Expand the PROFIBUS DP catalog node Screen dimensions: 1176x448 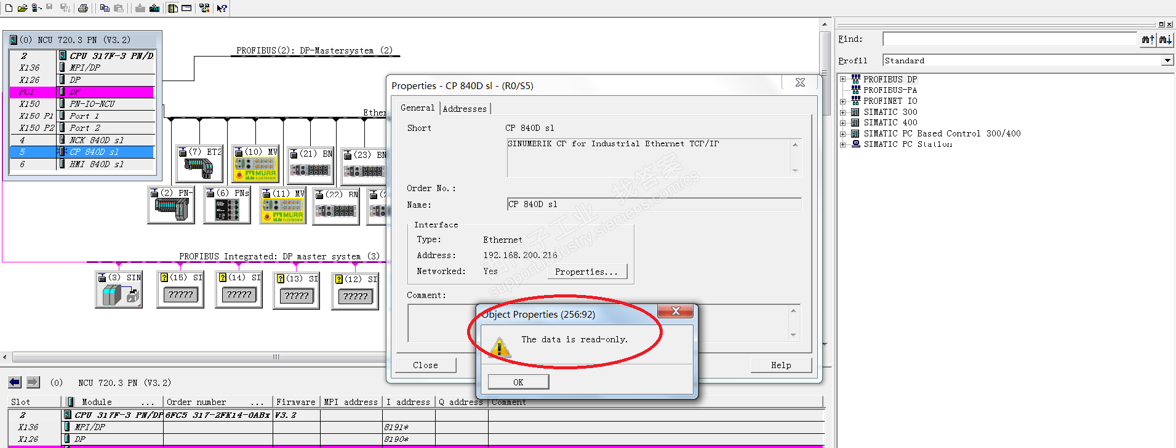[x=842, y=79]
